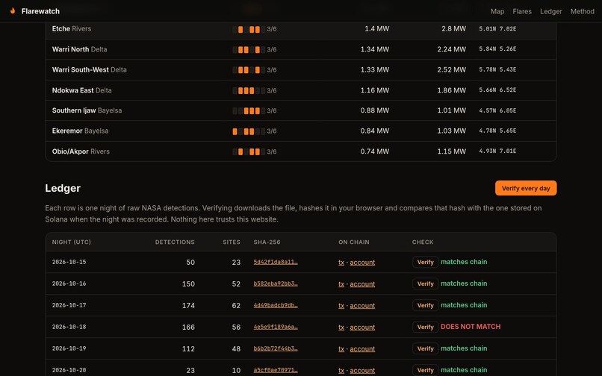Image resolution: width=602 pixels, height=376 pixels.
Task: Open hash link 5d42f1da8a11
Action: (276, 262)
